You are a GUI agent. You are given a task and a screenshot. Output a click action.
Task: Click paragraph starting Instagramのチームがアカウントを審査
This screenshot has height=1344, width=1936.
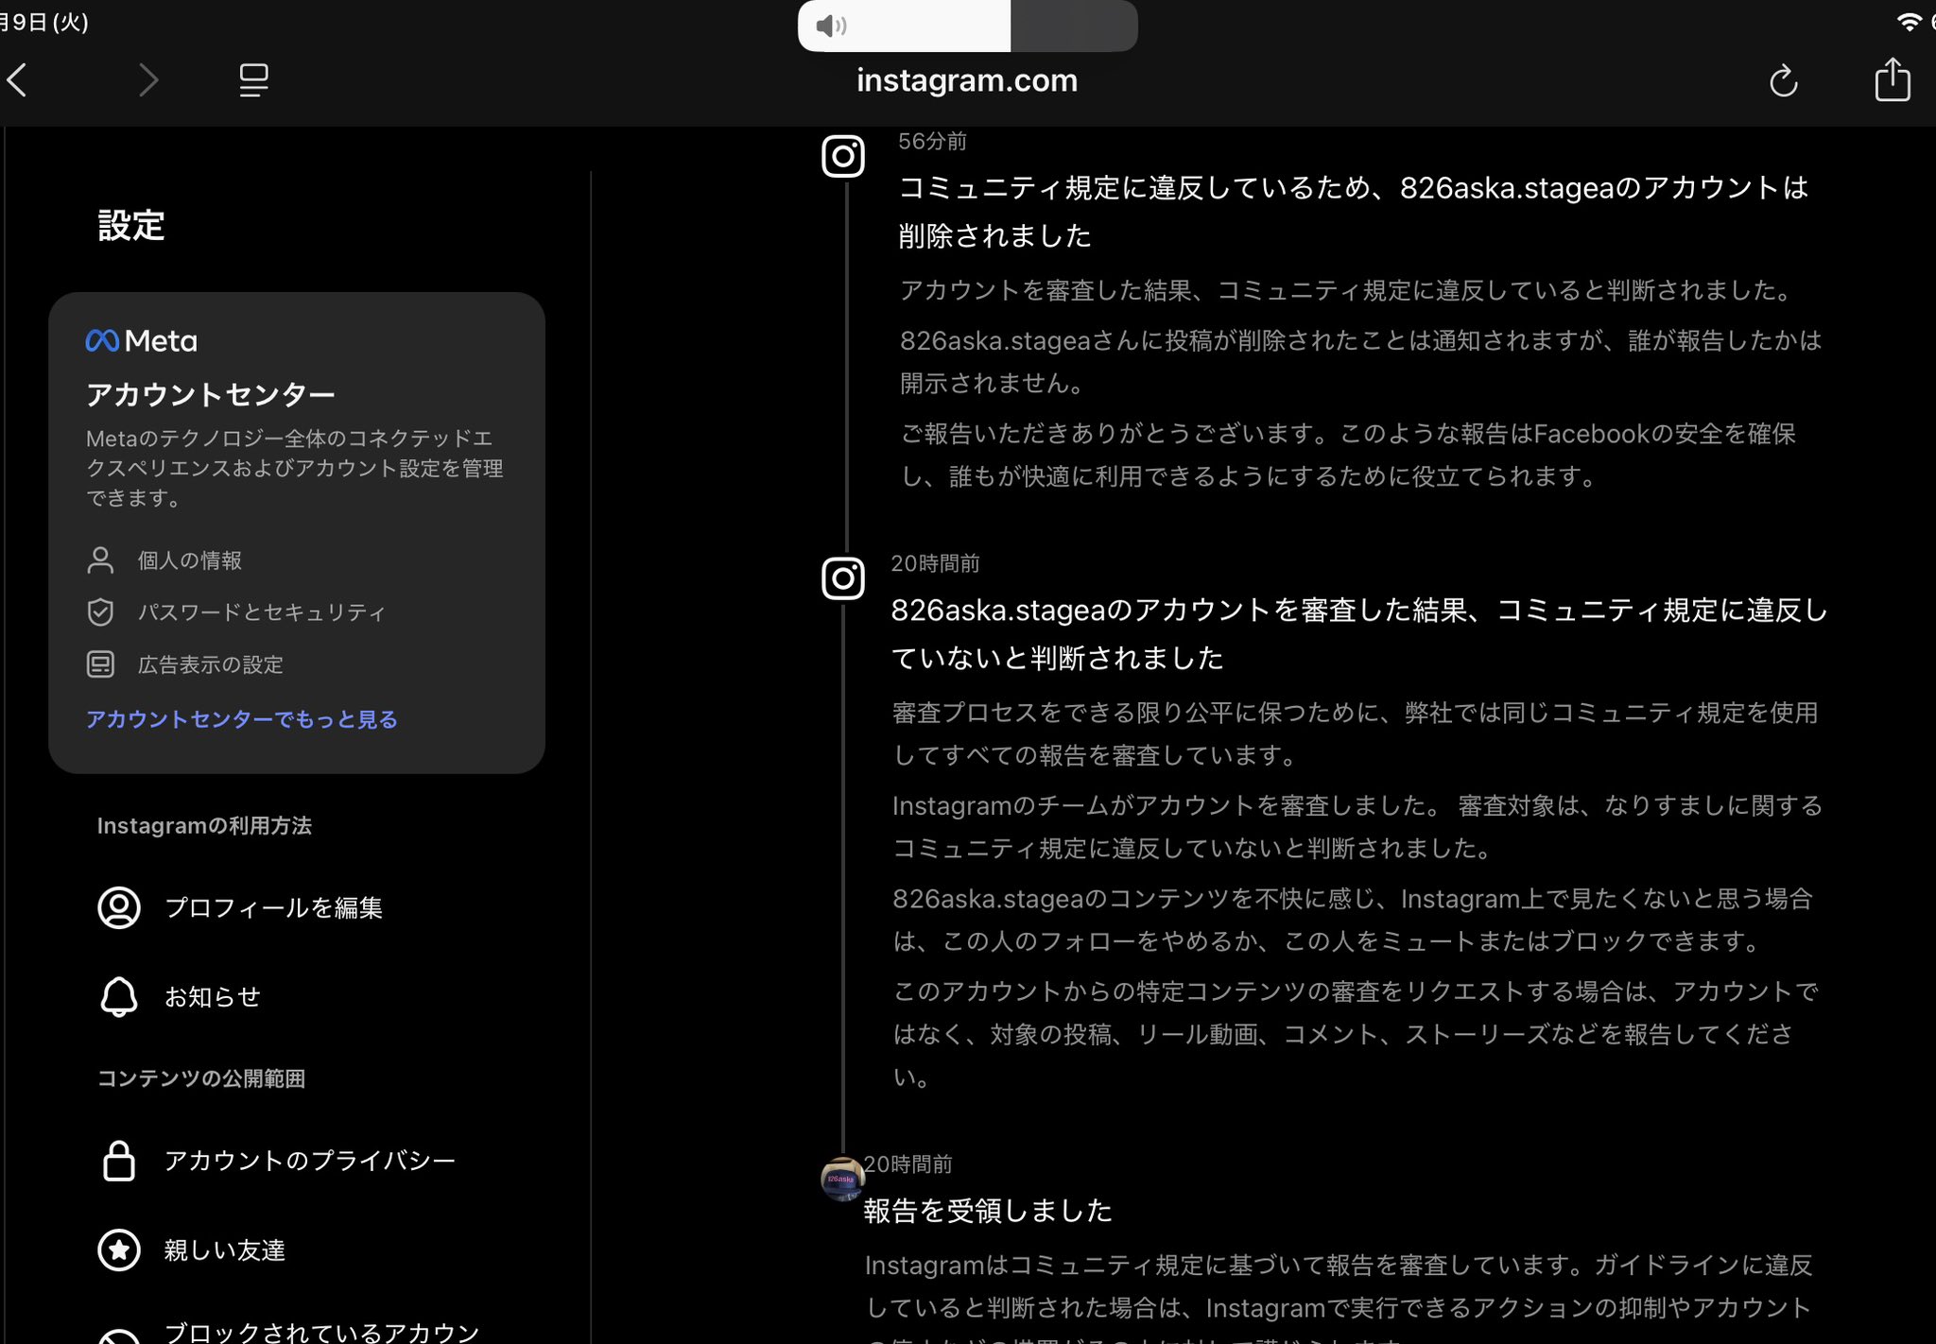[1357, 826]
